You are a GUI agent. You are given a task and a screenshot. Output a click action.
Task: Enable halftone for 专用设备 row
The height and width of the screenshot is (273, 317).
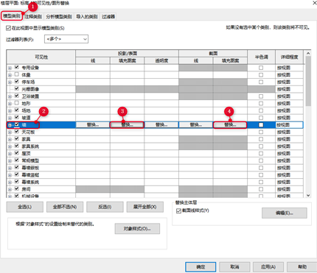coord(261,68)
